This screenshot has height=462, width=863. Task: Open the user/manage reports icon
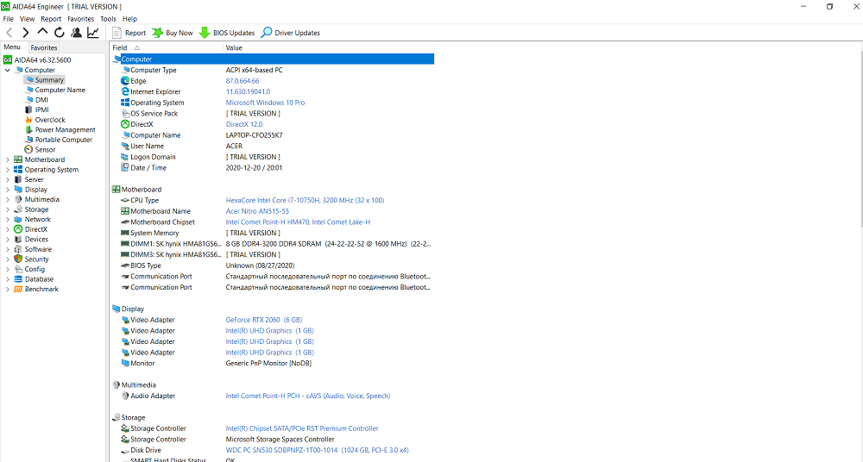(x=77, y=33)
